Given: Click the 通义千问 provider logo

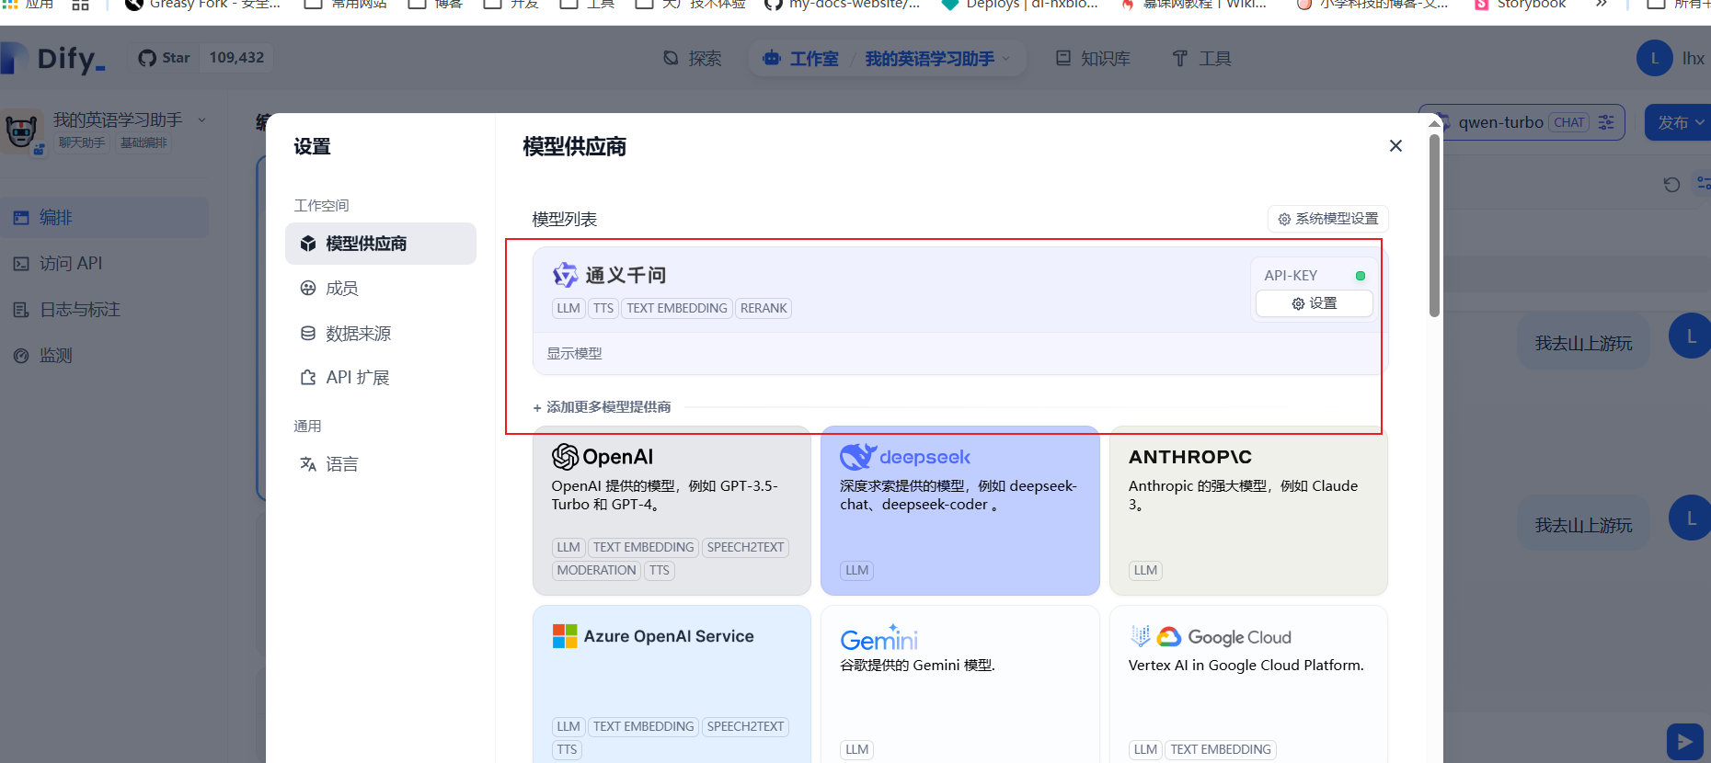Looking at the screenshot, I should [x=565, y=275].
